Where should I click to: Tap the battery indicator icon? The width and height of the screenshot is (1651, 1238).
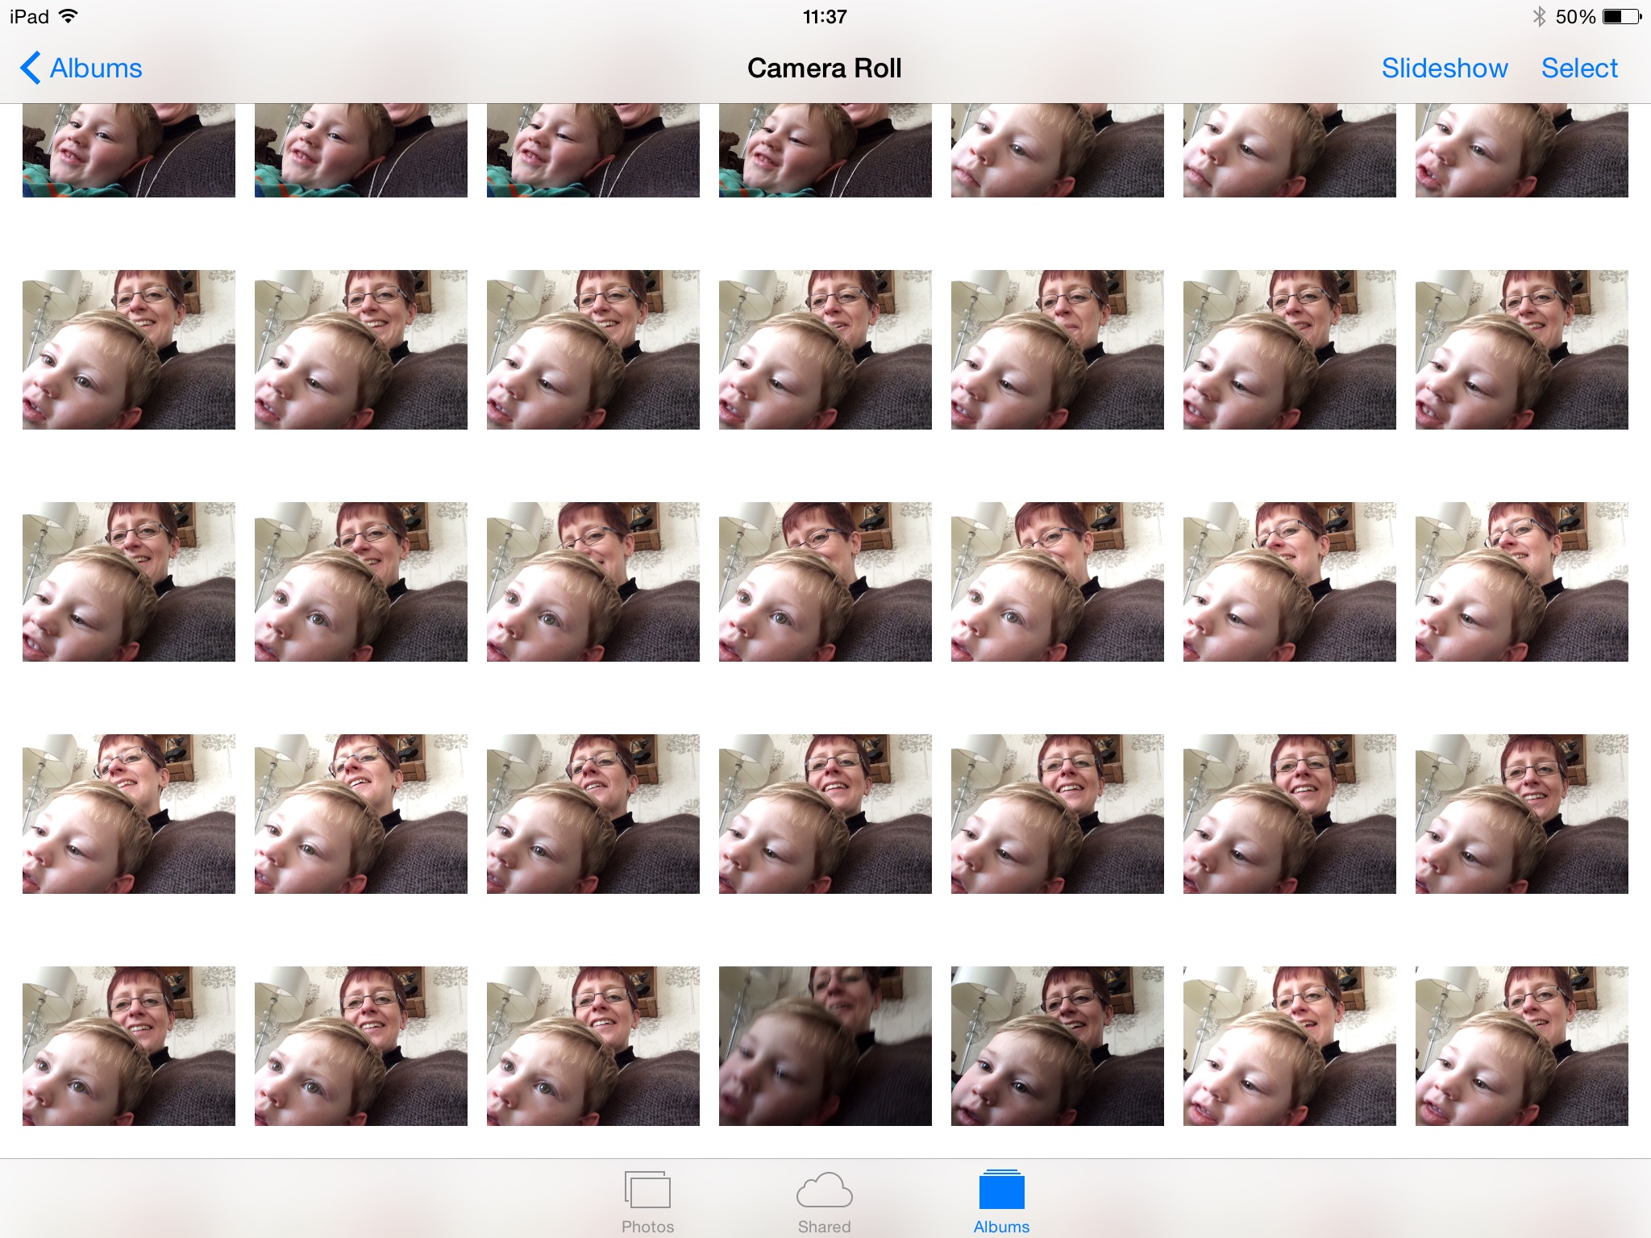pyautogui.click(x=1621, y=16)
